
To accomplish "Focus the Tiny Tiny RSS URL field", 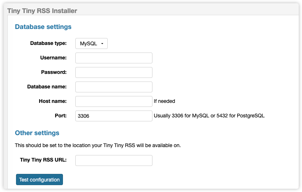I will (114, 160).
